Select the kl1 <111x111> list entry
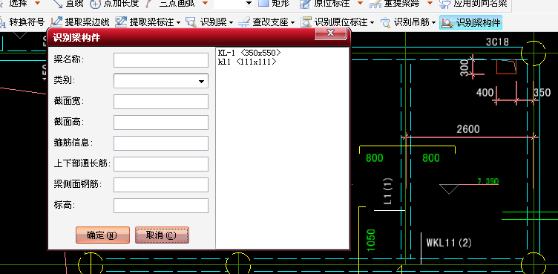The height and width of the screenshot is (274, 558). [247, 62]
